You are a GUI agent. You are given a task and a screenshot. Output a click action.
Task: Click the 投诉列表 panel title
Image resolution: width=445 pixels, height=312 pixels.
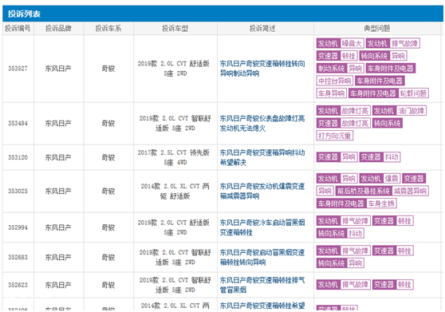(x=24, y=14)
